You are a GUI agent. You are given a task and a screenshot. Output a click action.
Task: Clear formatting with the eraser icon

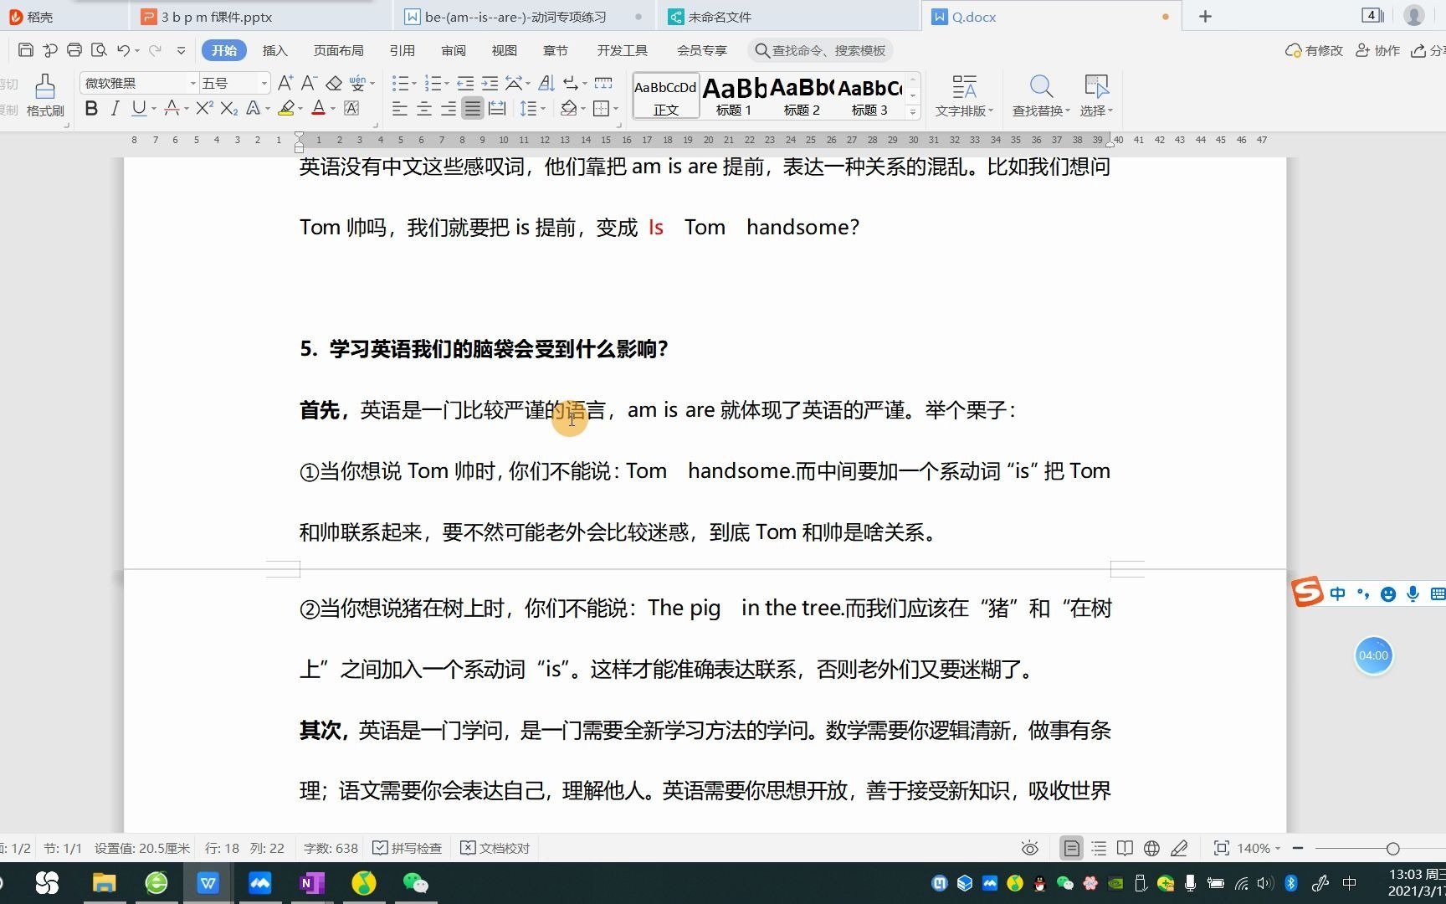coord(334,83)
